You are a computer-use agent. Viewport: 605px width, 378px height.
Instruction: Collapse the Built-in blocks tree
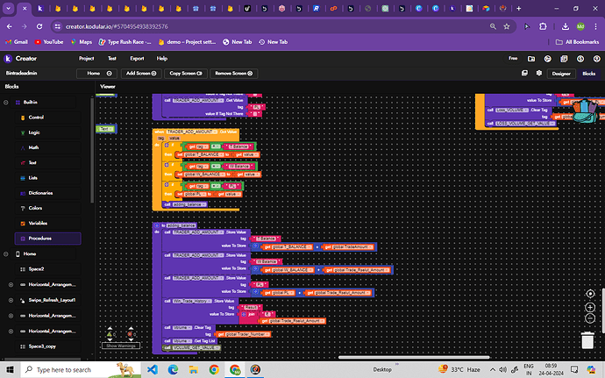(9, 102)
